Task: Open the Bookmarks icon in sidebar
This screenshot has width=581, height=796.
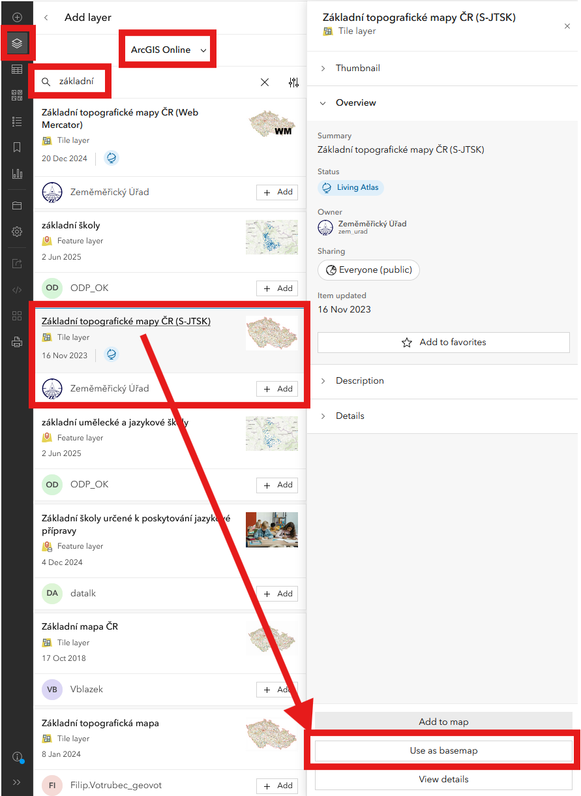Action: [x=17, y=147]
